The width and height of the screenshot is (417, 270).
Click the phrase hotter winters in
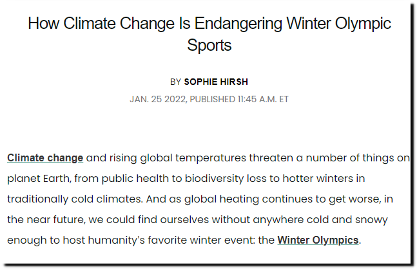point(324,179)
